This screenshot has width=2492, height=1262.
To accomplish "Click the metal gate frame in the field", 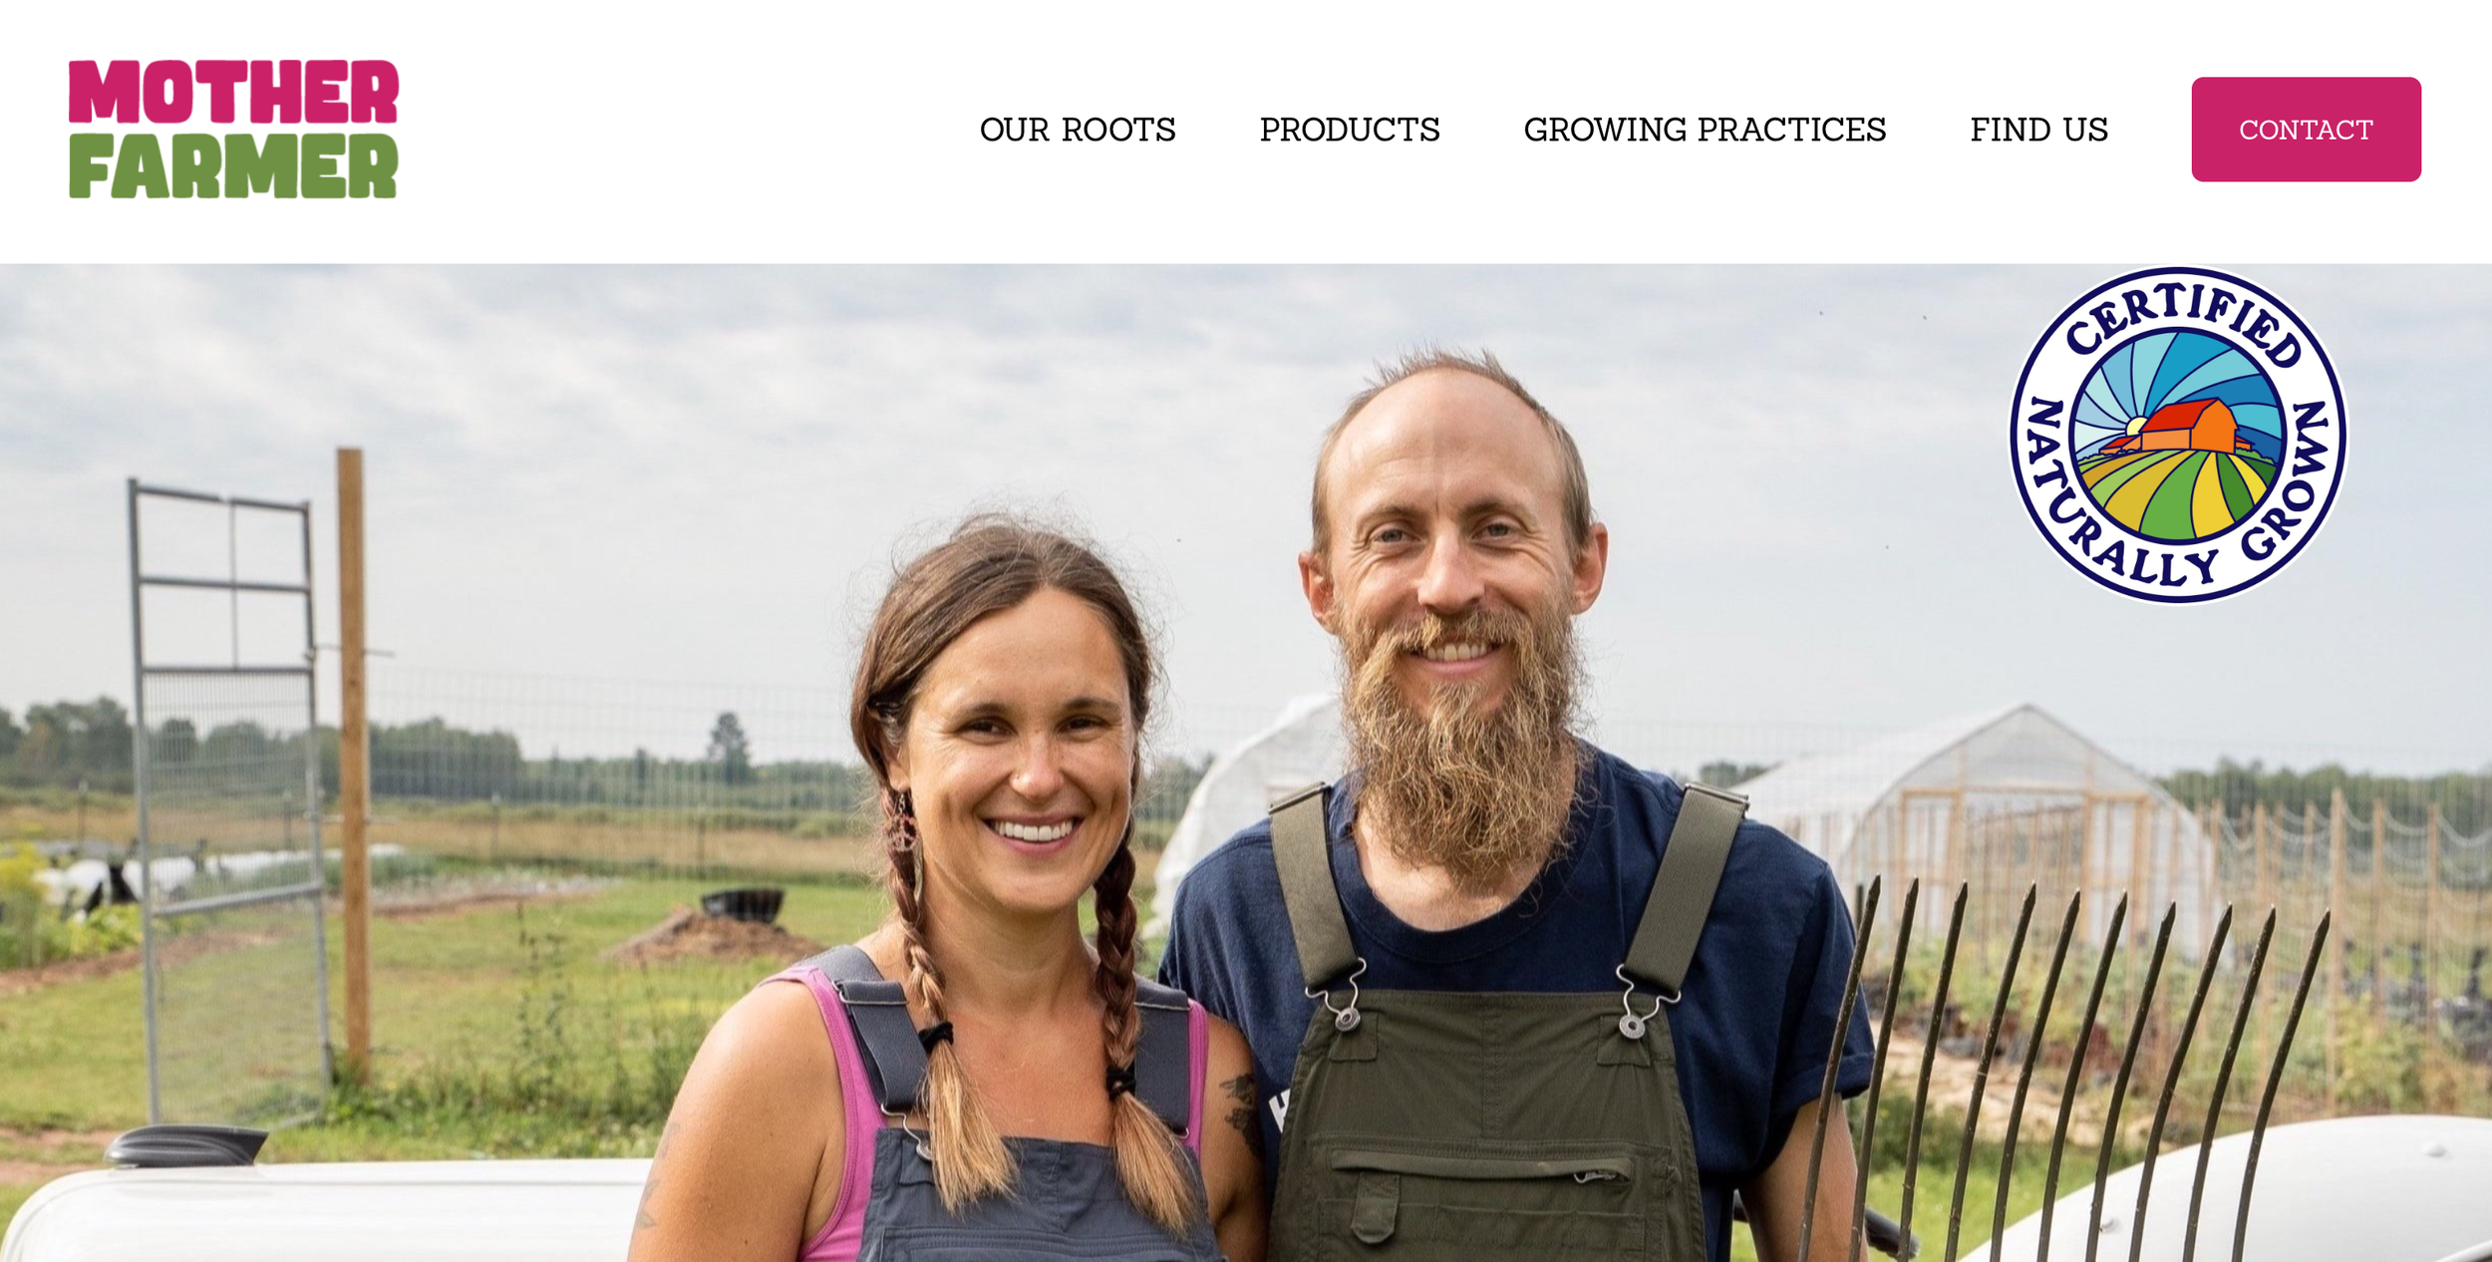I will (x=231, y=797).
